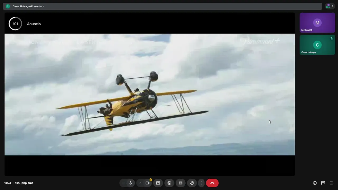
Task: Select the Mythical65 participant tile
Action: point(317,23)
